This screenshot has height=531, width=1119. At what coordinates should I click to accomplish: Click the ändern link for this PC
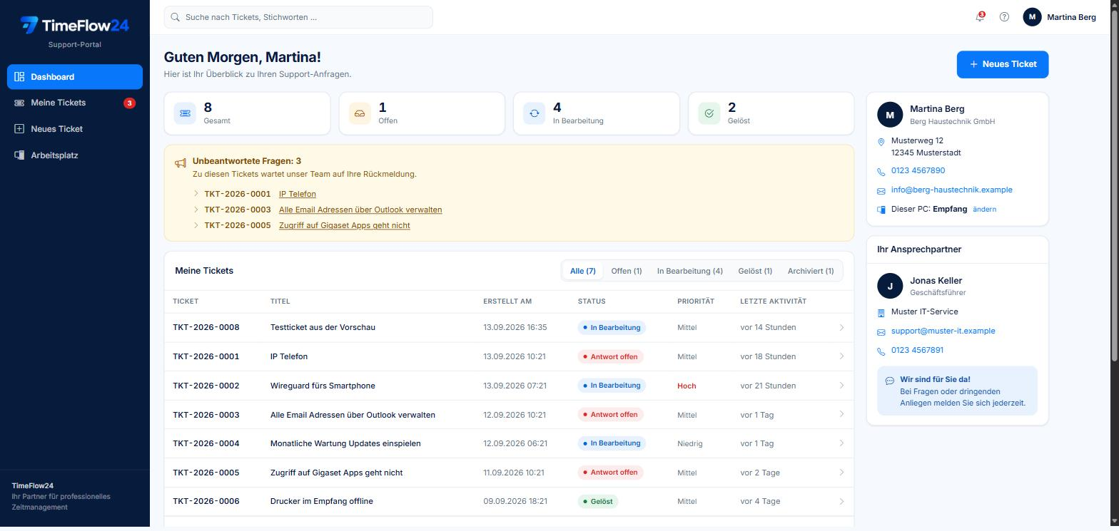click(x=984, y=210)
